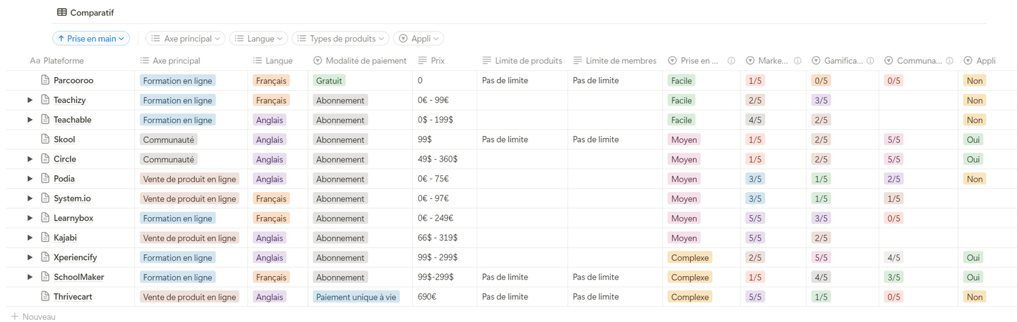
Task: Click the page icon beside Parcooroo
Action: point(45,80)
